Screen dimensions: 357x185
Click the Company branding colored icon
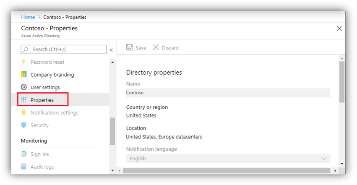tap(23, 75)
